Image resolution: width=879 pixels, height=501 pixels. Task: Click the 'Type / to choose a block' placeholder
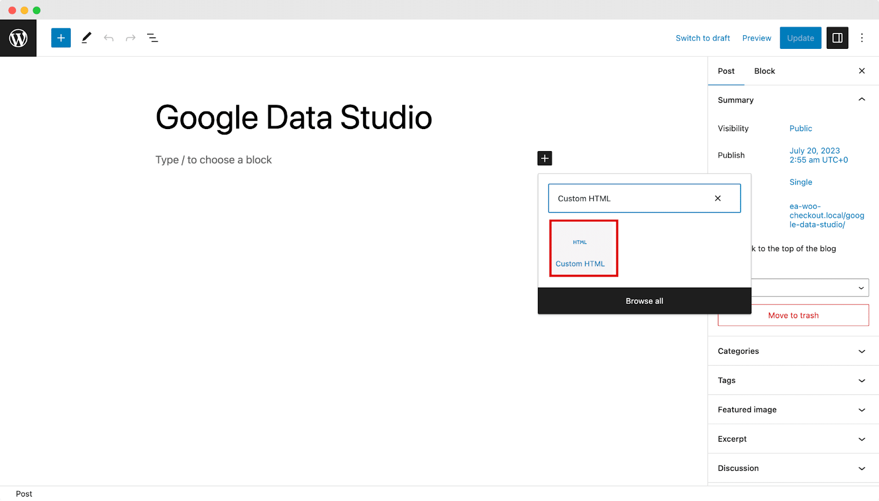[x=214, y=160]
